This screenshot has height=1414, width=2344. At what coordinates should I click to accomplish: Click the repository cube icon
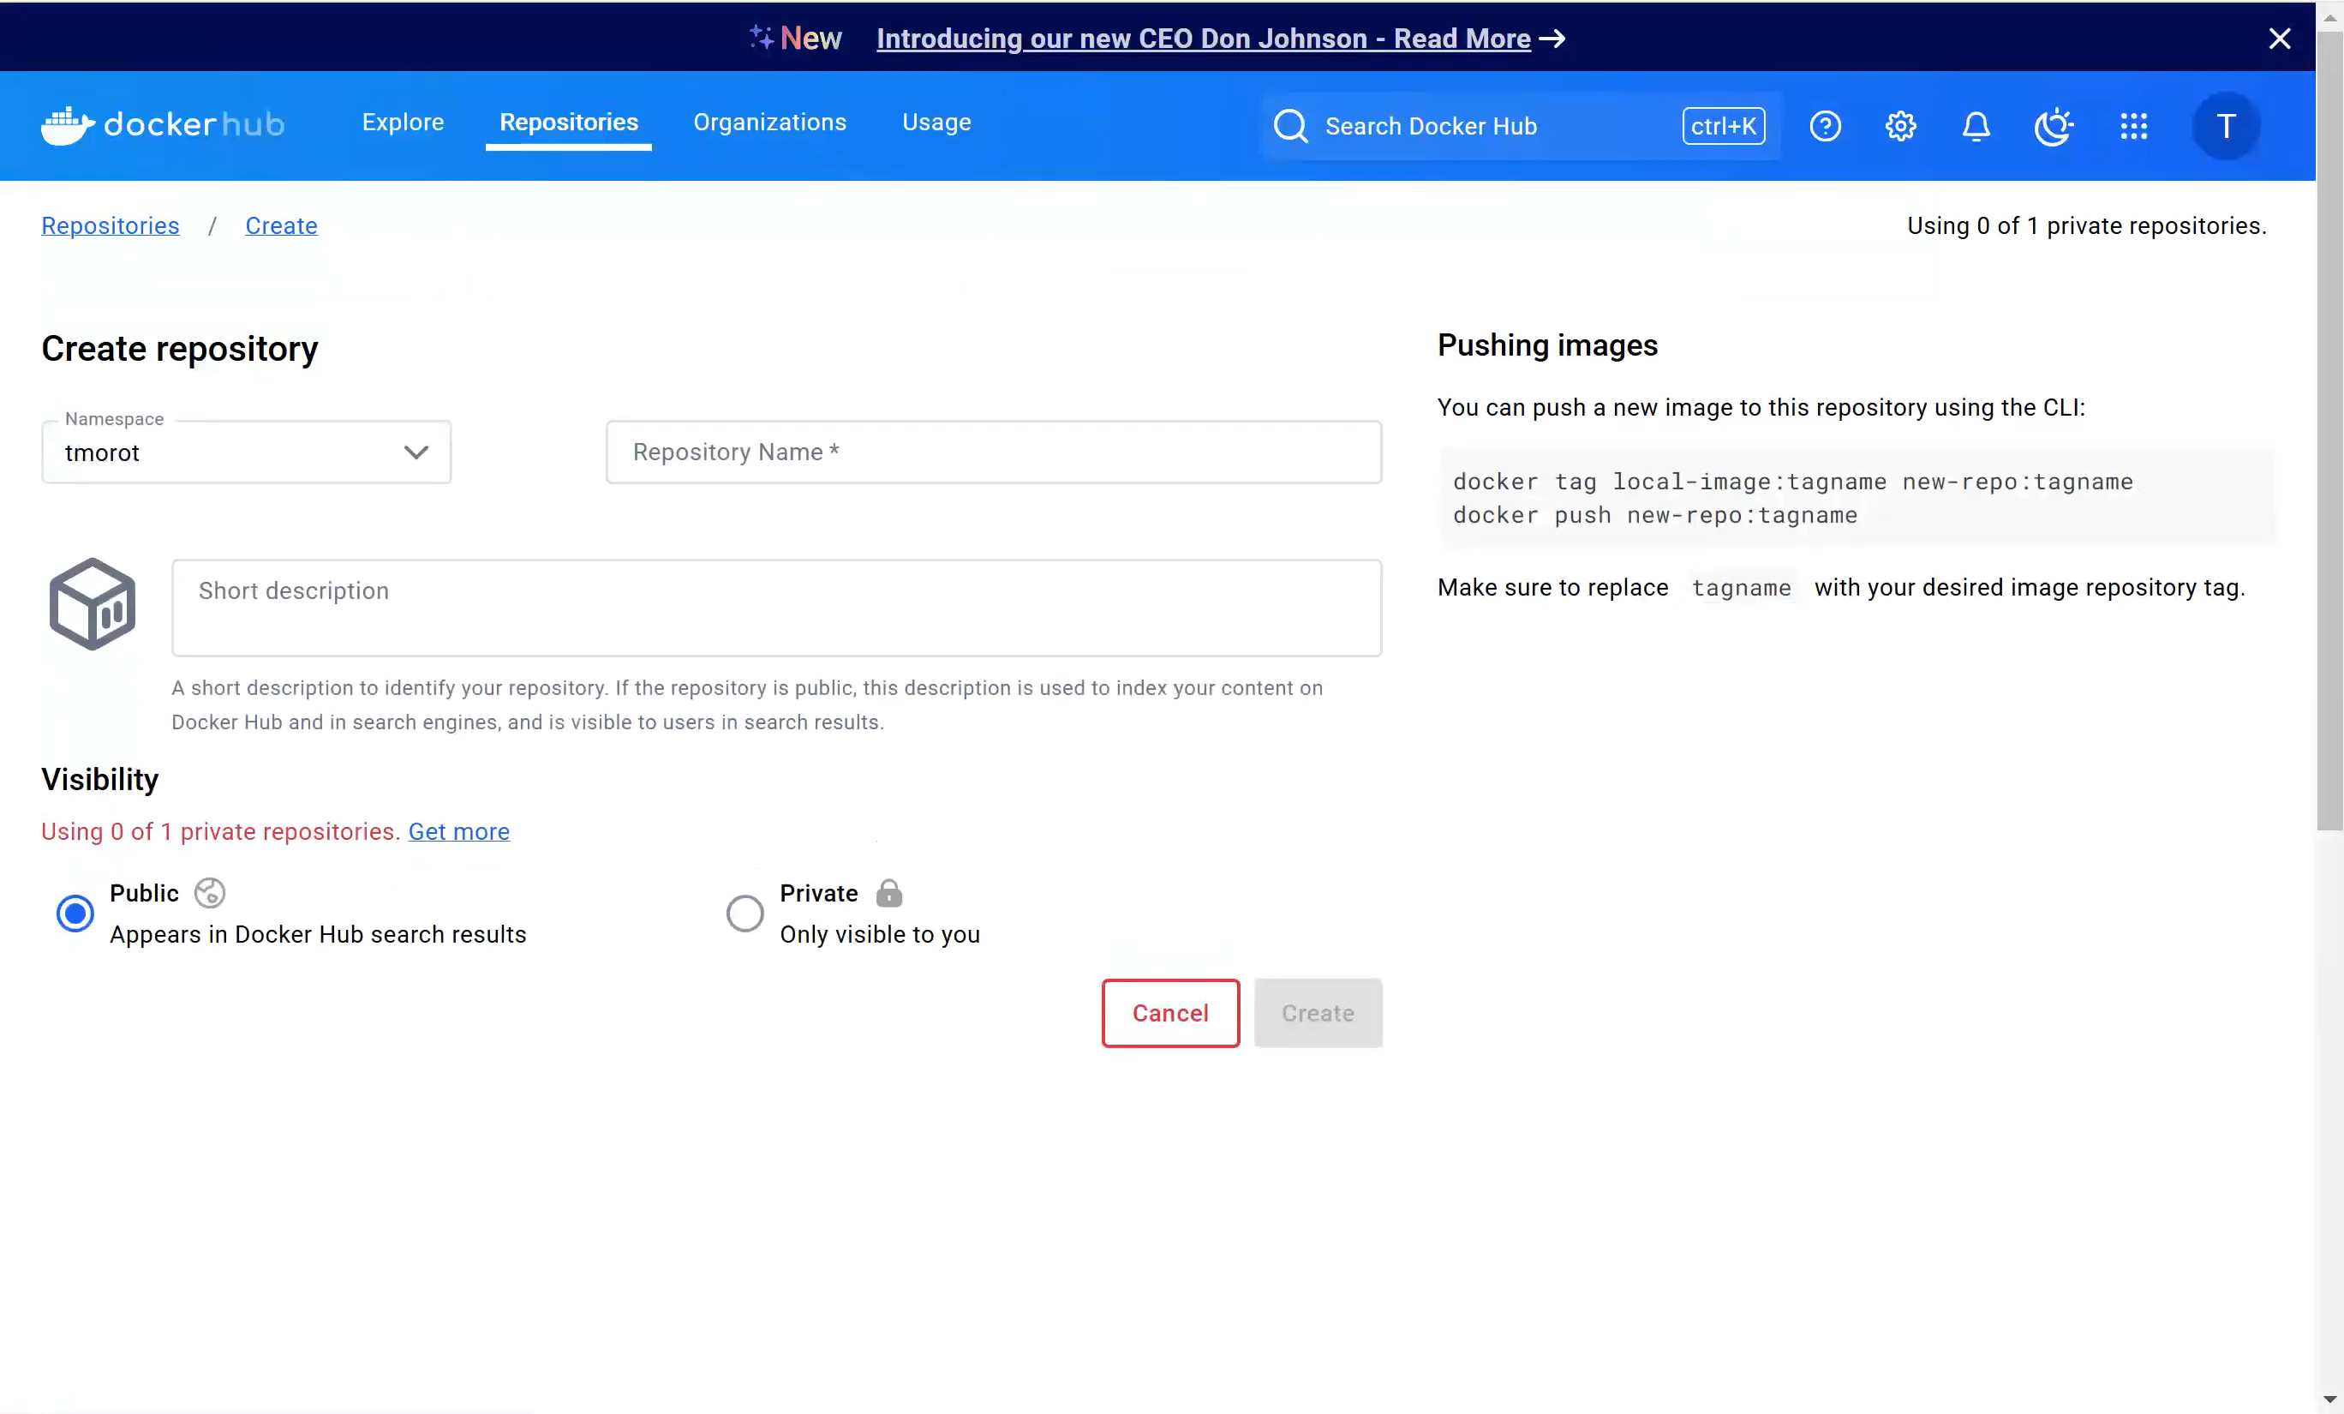click(x=93, y=604)
